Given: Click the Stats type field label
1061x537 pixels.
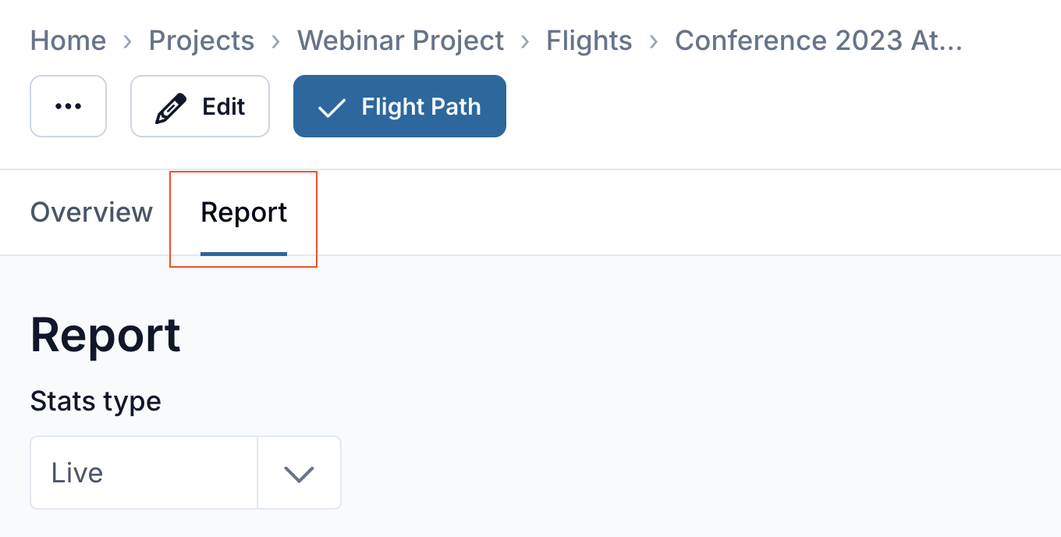Looking at the screenshot, I should [96, 401].
